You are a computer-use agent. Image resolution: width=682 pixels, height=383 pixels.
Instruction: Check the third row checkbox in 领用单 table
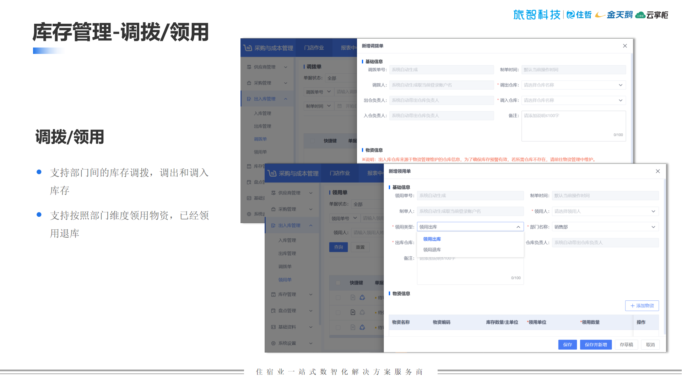pos(338,327)
